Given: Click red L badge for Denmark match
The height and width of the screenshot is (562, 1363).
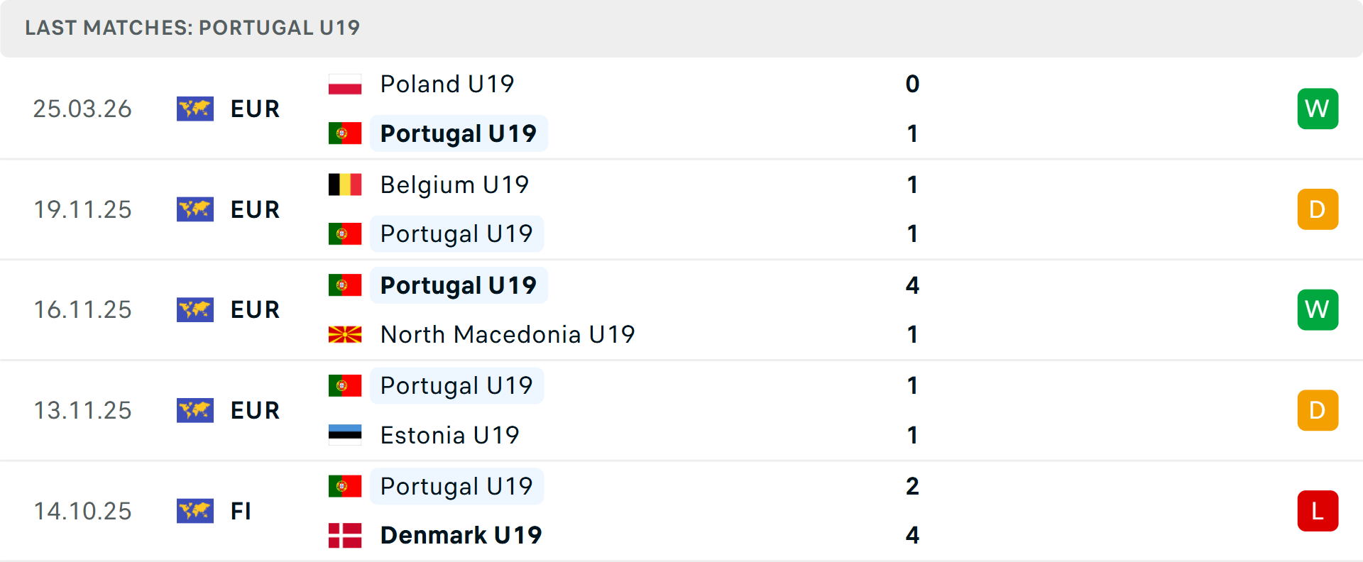Looking at the screenshot, I should coord(1318,511).
